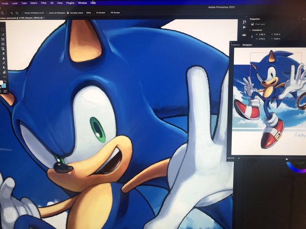This screenshot has width=306, height=229.
Task: Click the X position field
Action: coord(278,34)
